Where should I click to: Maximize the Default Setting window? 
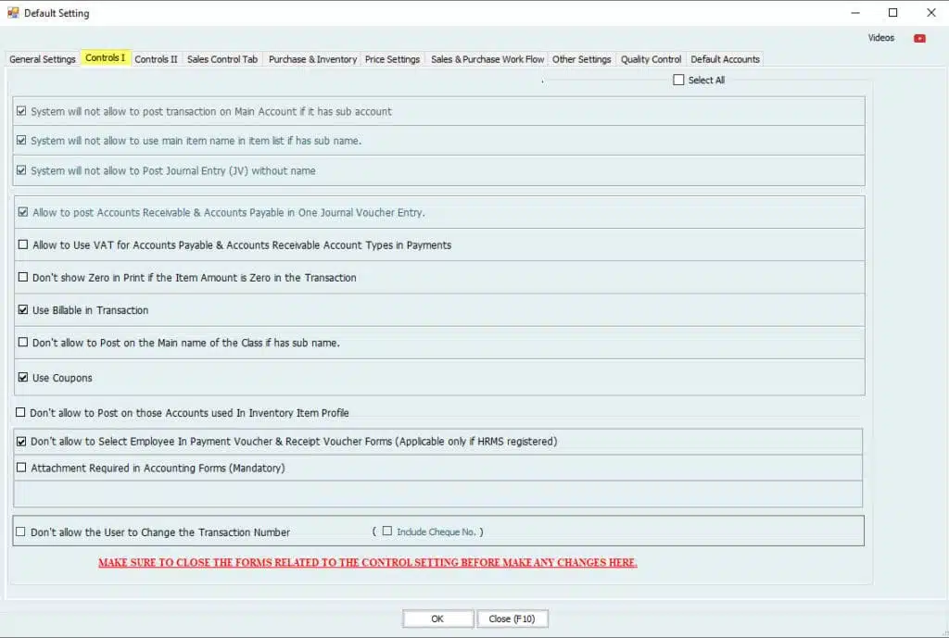pos(892,13)
